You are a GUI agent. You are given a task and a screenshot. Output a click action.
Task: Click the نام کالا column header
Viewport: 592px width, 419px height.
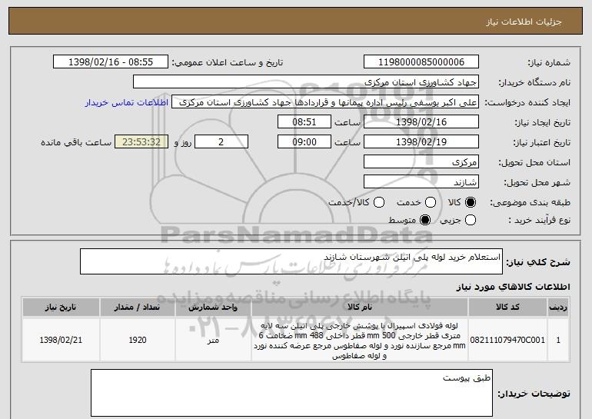pyautogui.click(x=360, y=308)
